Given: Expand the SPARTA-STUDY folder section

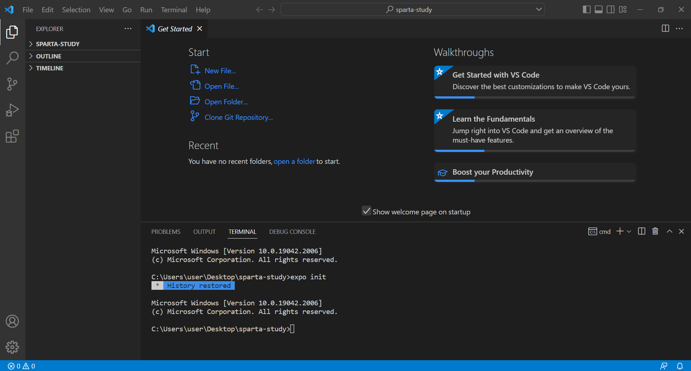Looking at the screenshot, I should click(83, 44).
